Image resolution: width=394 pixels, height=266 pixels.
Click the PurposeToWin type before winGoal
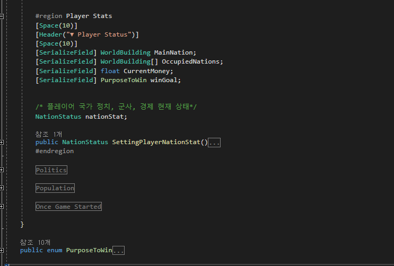[x=124, y=80]
